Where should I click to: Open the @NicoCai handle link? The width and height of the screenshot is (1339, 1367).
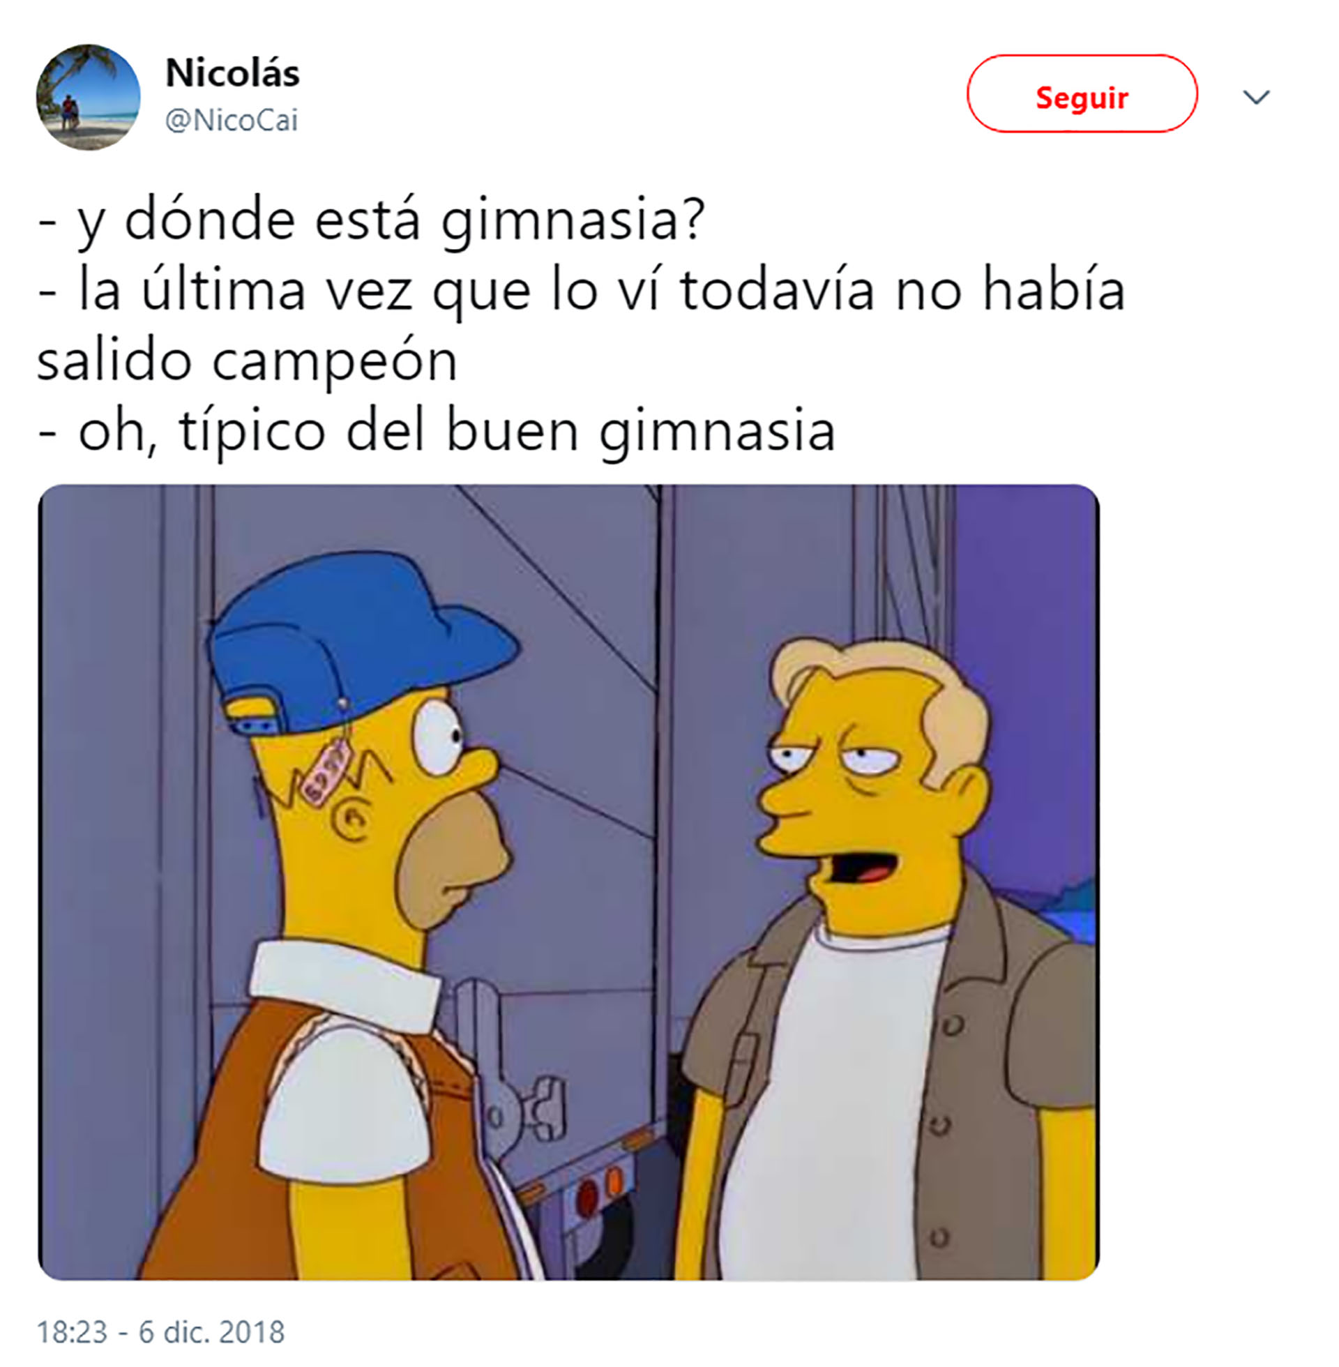coord(232,120)
